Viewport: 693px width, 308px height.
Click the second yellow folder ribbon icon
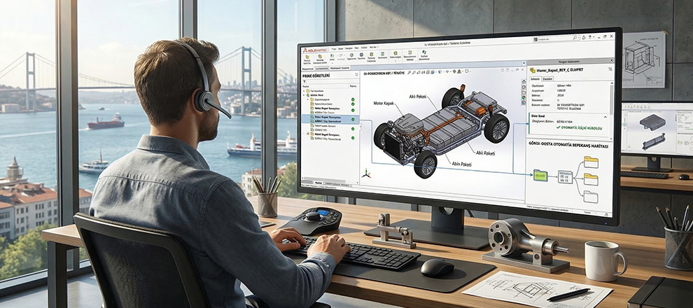[320, 56]
